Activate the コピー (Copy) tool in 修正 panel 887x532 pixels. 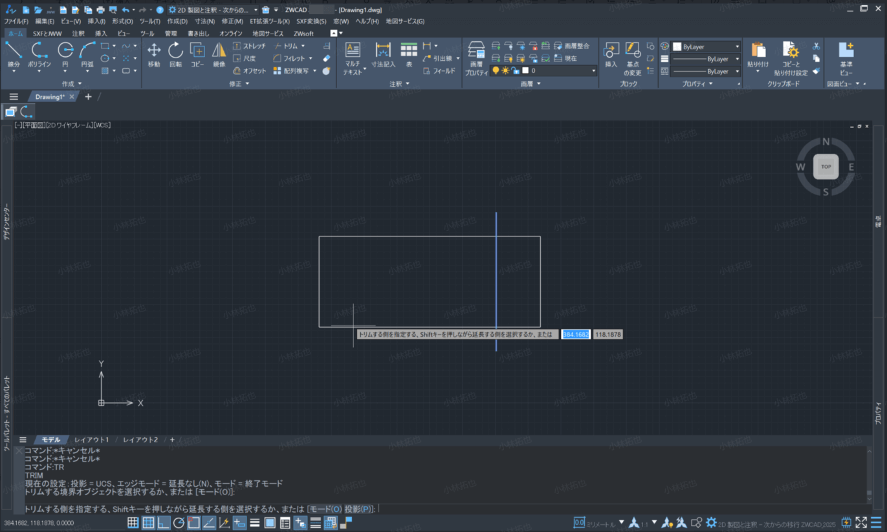[x=197, y=55]
